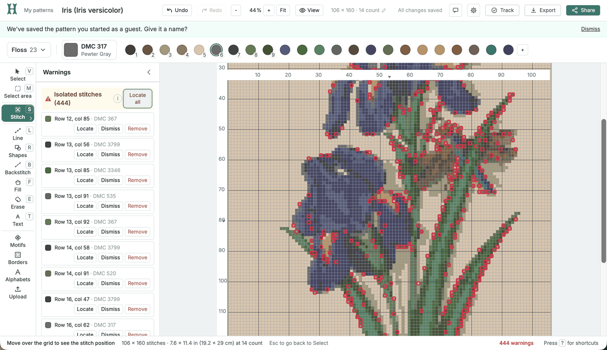Image resolution: width=607 pixels, height=350 pixels.
Task: Click Undo in the toolbar
Action: [177, 10]
